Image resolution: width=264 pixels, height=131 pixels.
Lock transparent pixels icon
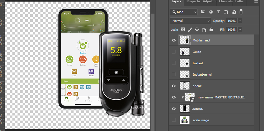(183, 30)
